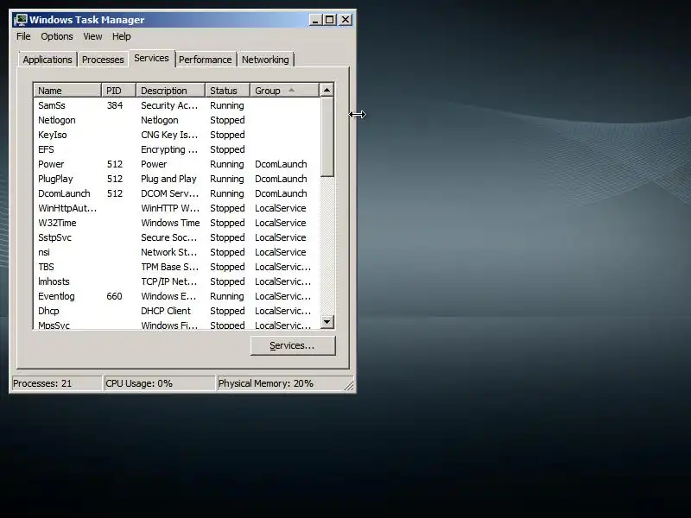Select the Eventlog service row
Image resolution: width=691 pixels, height=518 pixels.
[x=176, y=296]
